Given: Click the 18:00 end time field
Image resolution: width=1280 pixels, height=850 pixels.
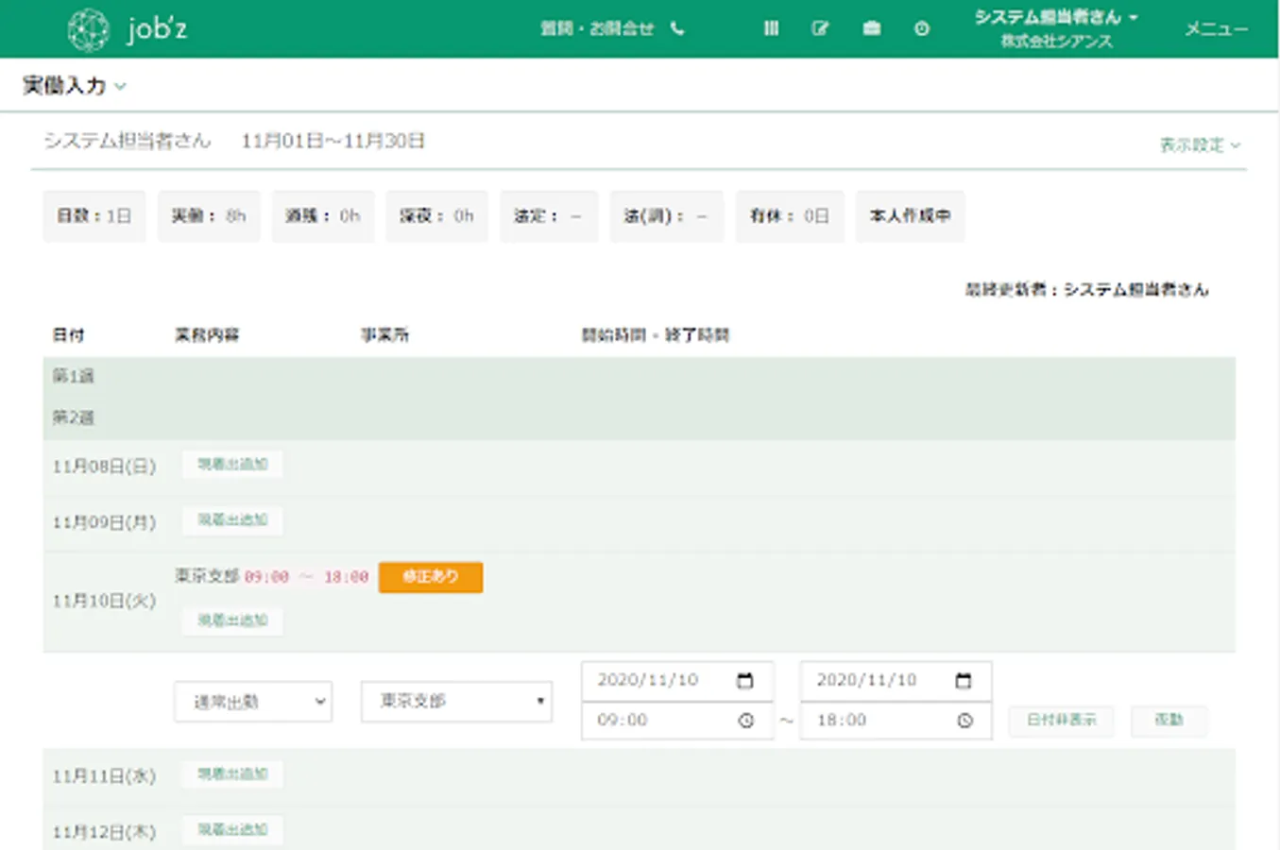Looking at the screenshot, I should point(896,721).
